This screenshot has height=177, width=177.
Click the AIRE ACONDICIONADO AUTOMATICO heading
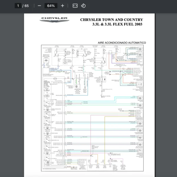122,43
